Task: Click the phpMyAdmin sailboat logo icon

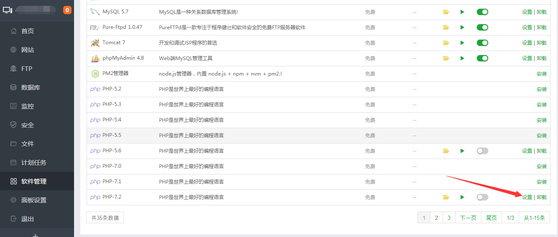Action: (x=95, y=58)
